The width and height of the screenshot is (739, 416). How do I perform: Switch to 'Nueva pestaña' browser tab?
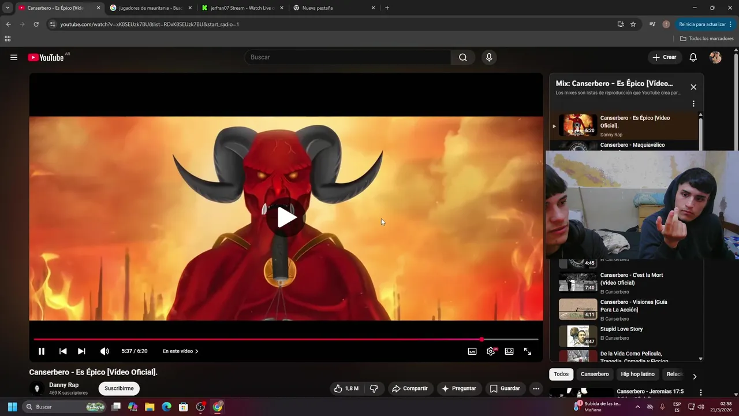334,8
